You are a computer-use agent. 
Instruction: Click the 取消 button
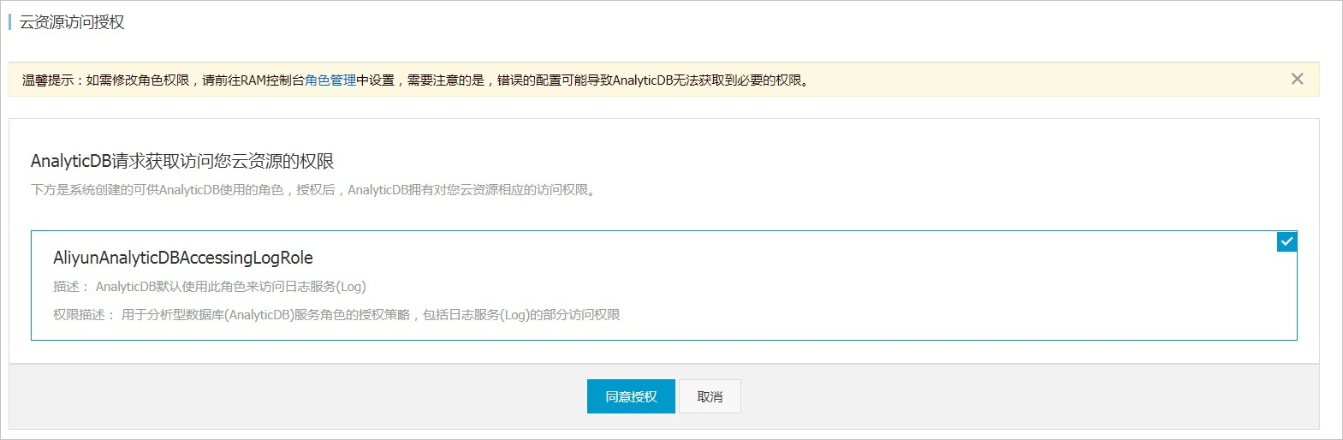coord(710,396)
